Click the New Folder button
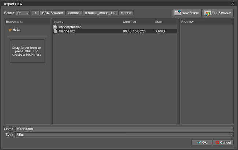Screen dimensions: 238x150 (187, 13)
